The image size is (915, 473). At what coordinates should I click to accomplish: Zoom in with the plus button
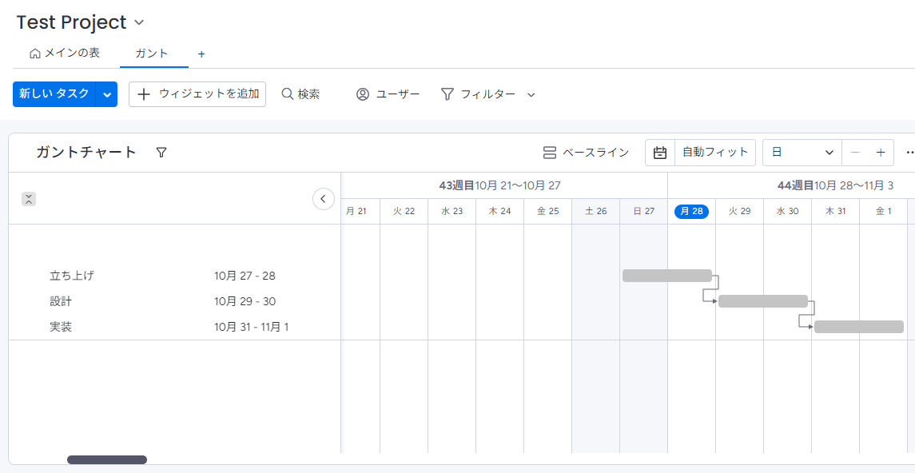pos(881,153)
